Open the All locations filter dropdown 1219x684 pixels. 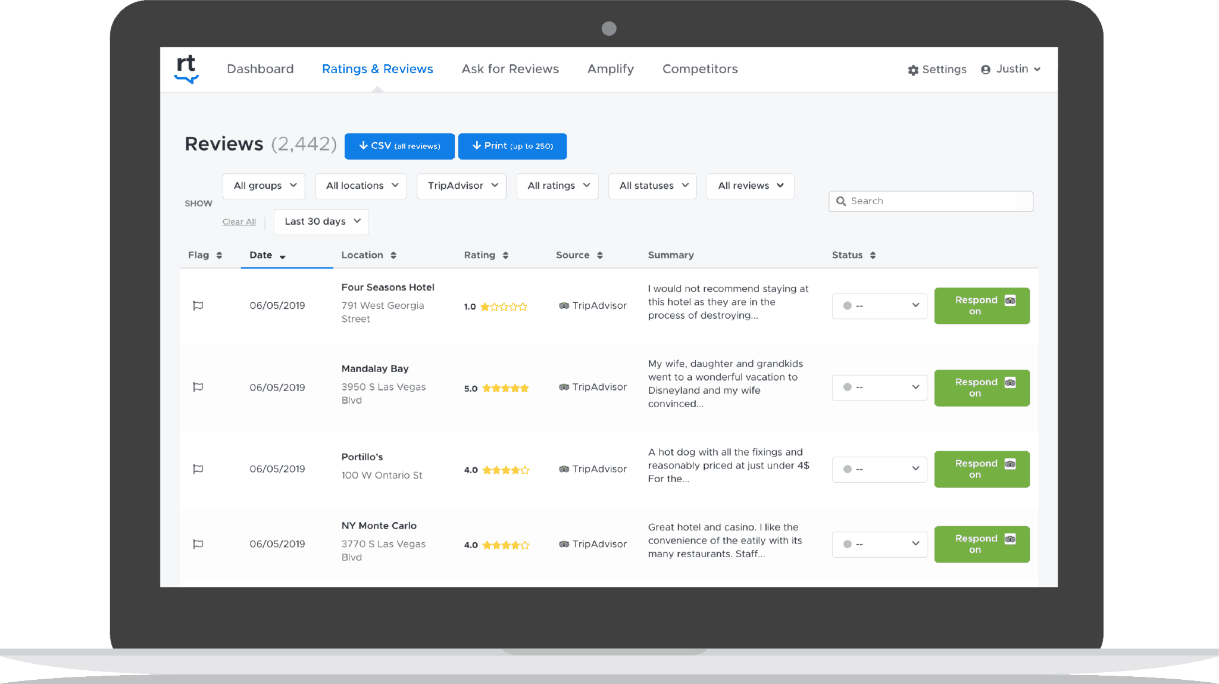click(x=361, y=186)
